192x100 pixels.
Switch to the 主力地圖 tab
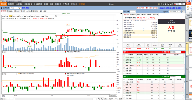pyautogui.click(x=29, y=11)
